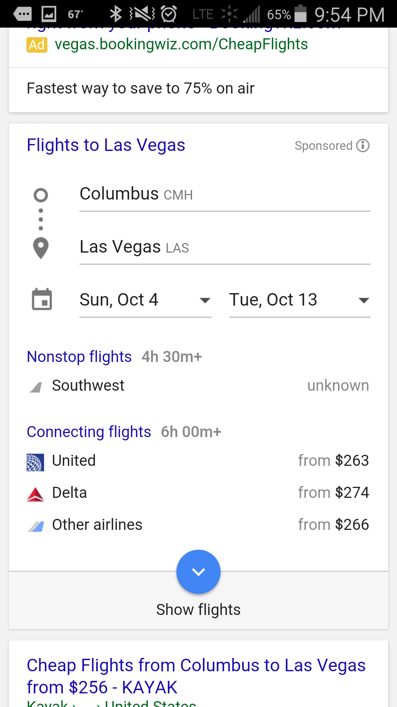This screenshot has height=707, width=397.
Task: Edit the Las Vegas LAS destination field
Action: tap(224, 247)
